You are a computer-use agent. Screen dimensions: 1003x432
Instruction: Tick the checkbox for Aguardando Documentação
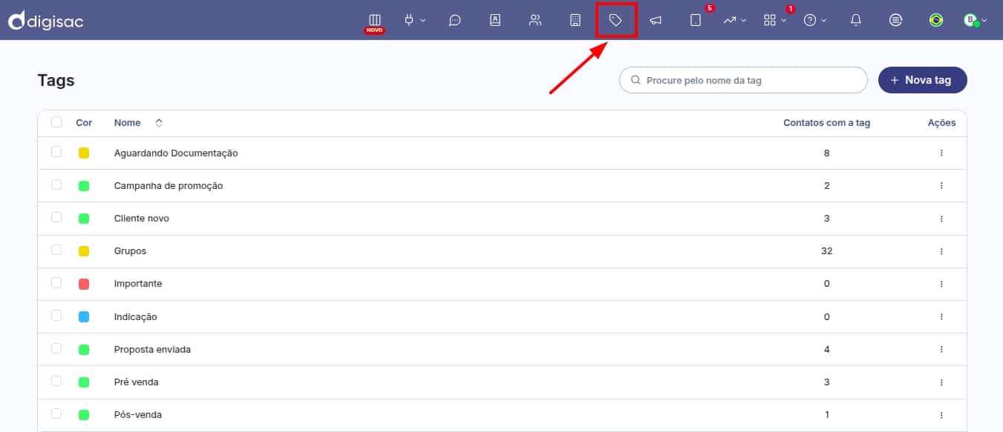(x=56, y=152)
